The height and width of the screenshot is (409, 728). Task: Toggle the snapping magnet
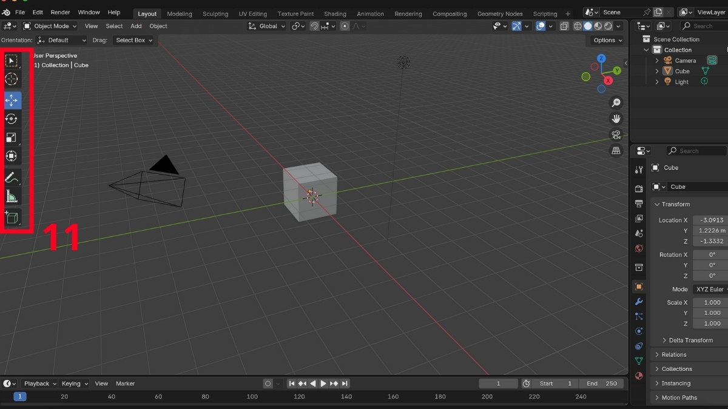pos(314,26)
